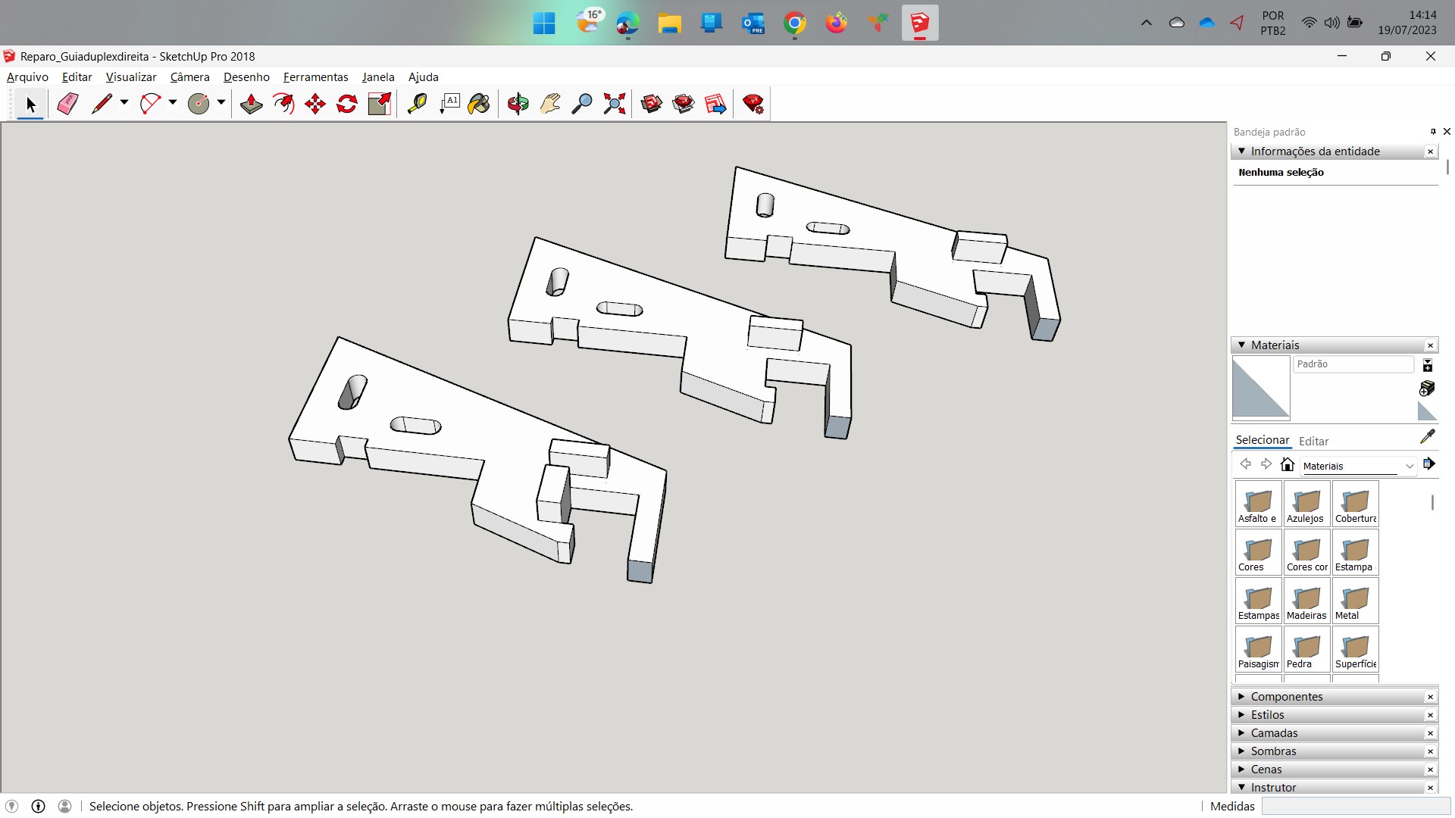The width and height of the screenshot is (1455, 818).
Task: Select the Pan hand tool
Action: tap(550, 104)
